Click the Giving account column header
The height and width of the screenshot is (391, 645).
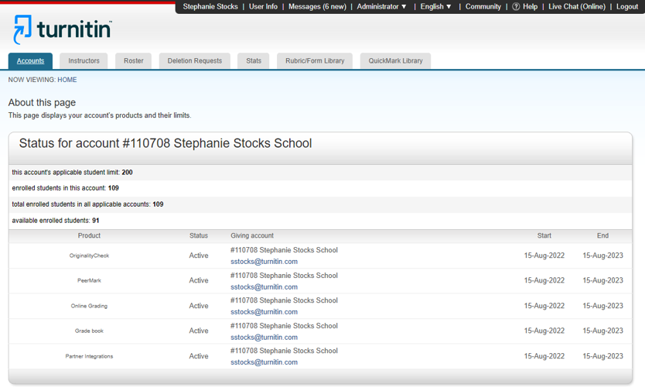252,235
